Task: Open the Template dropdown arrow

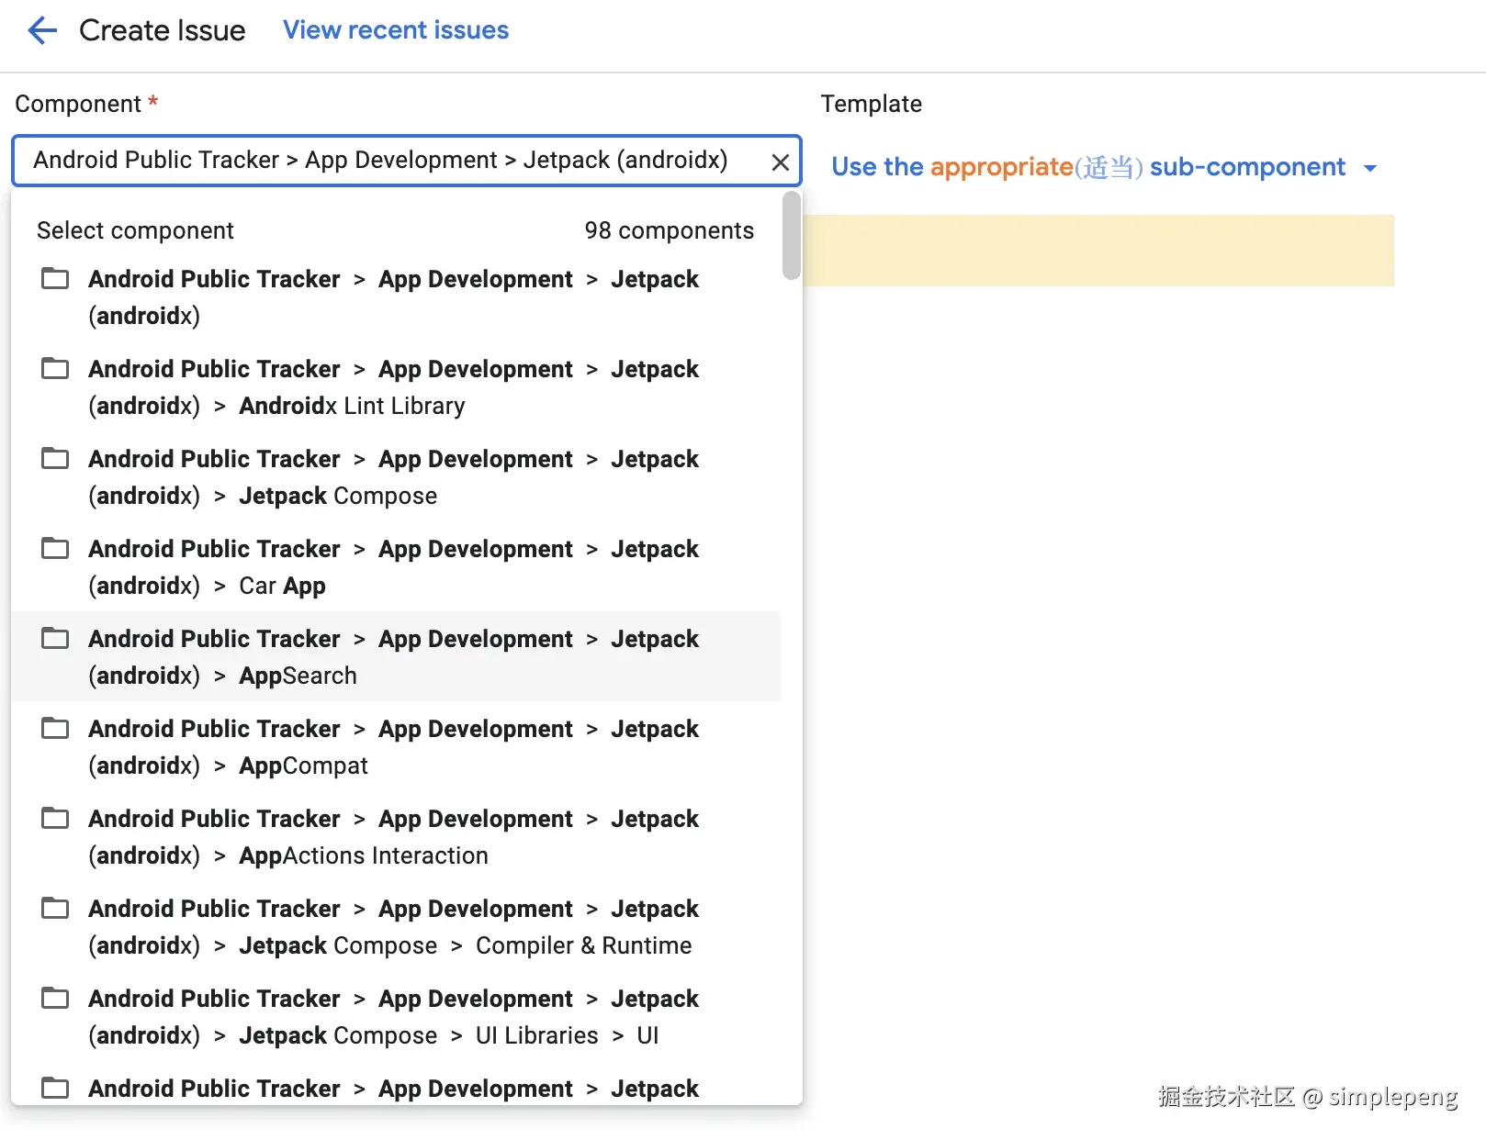Action: (x=1370, y=168)
